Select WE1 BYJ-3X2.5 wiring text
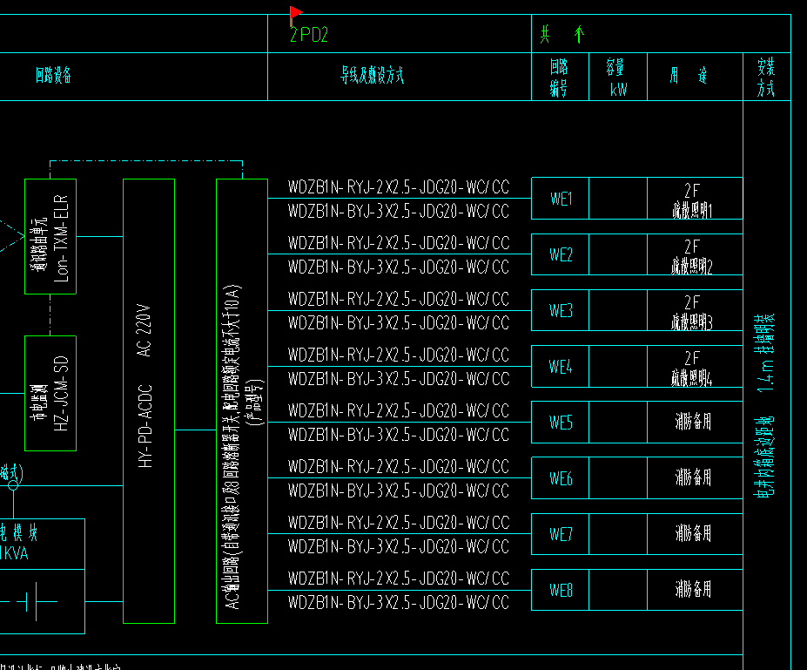 (x=399, y=211)
